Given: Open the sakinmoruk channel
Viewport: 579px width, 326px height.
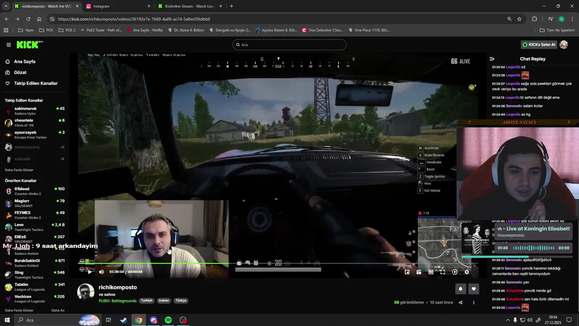Looking at the screenshot, I should (x=34, y=111).
